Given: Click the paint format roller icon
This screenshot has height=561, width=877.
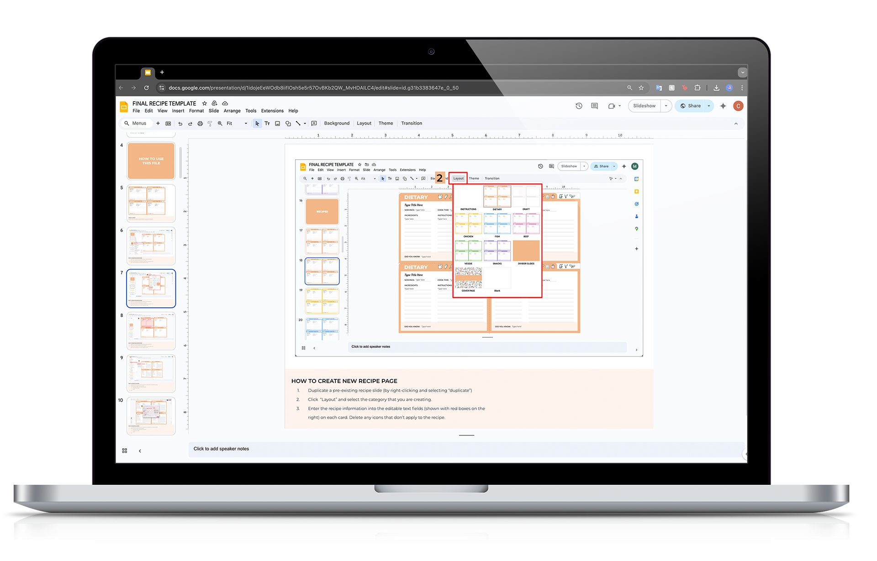Looking at the screenshot, I should click(210, 123).
